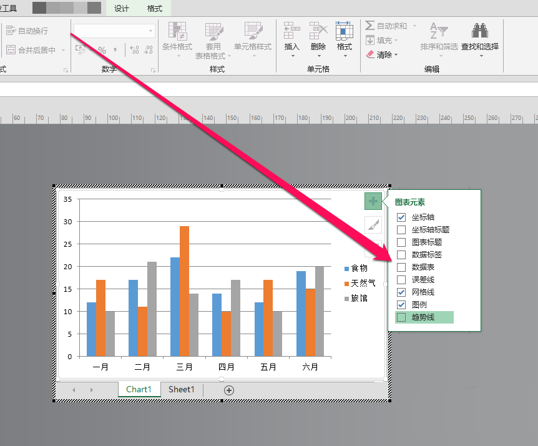This screenshot has width=538, height=446.
Task: Click the increase decimal icon
Action: pos(135,50)
